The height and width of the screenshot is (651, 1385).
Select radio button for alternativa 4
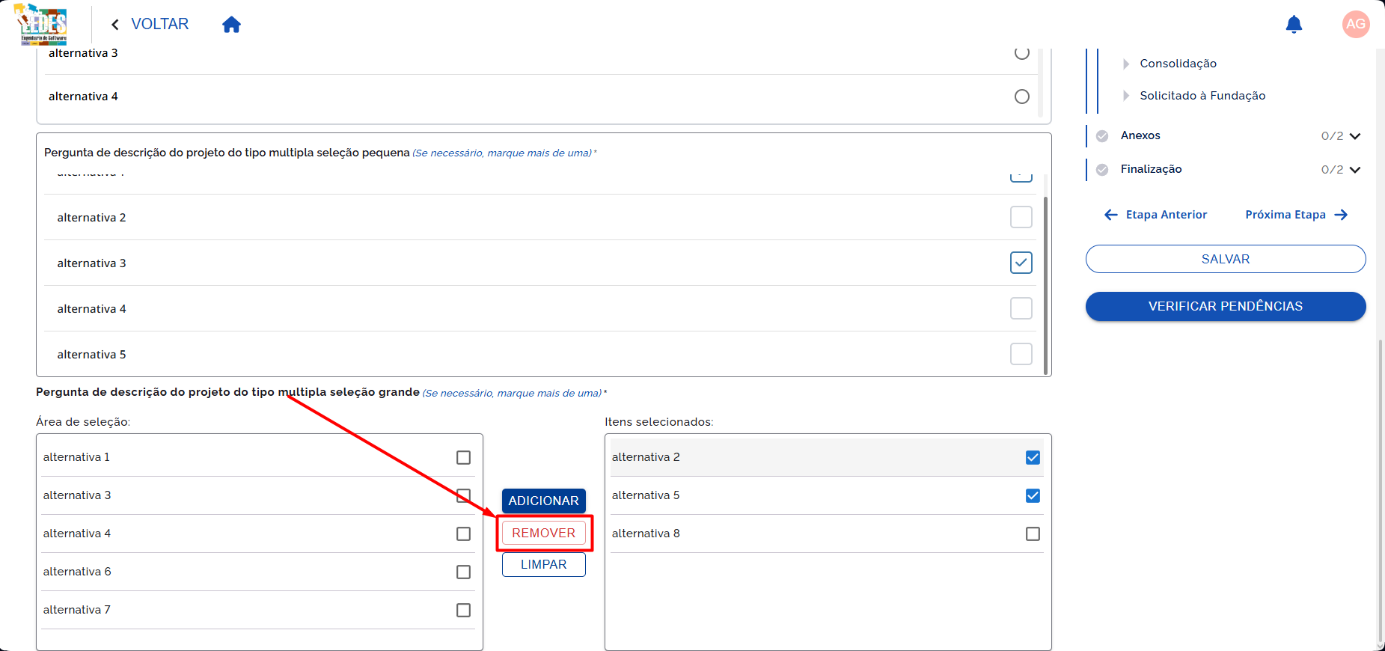tap(1021, 97)
